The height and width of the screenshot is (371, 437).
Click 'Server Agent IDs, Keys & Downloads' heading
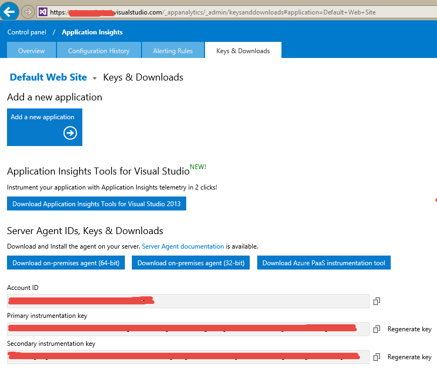[85, 231]
